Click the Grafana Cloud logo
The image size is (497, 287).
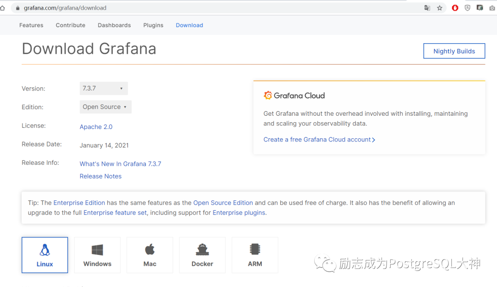(x=294, y=96)
